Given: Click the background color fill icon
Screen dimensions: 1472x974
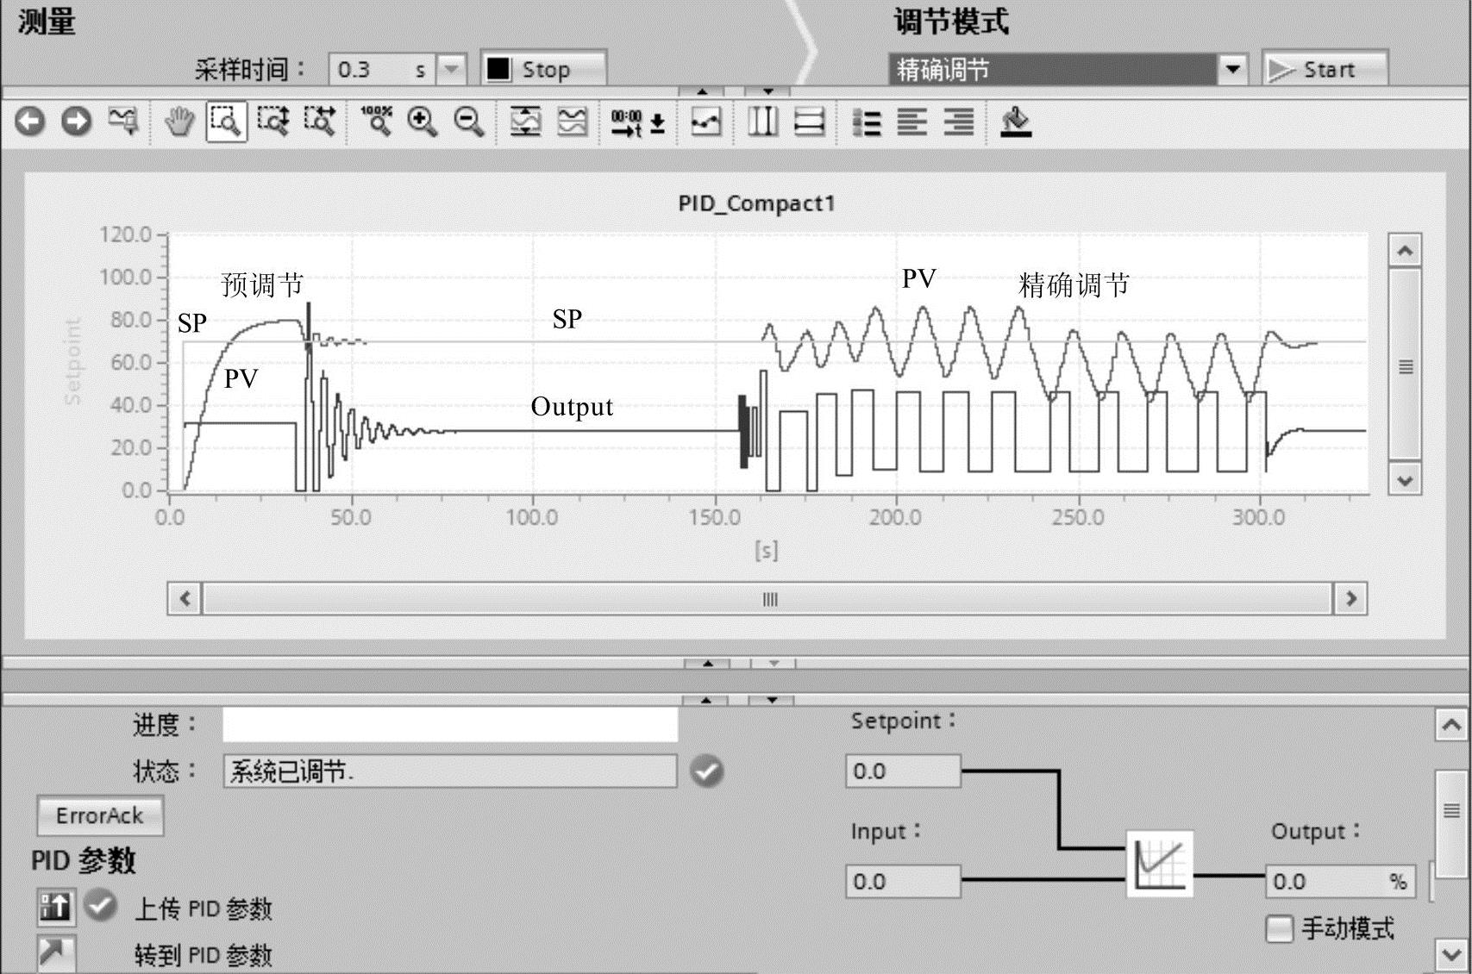Looking at the screenshot, I should pyautogui.click(x=1016, y=122).
